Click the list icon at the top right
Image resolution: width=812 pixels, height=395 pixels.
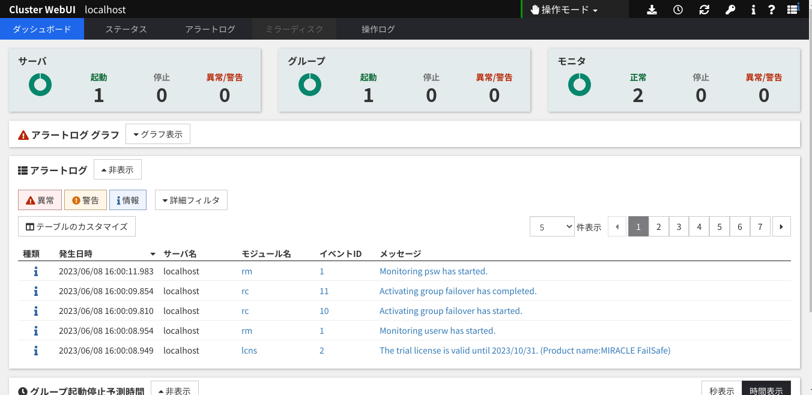793,10
